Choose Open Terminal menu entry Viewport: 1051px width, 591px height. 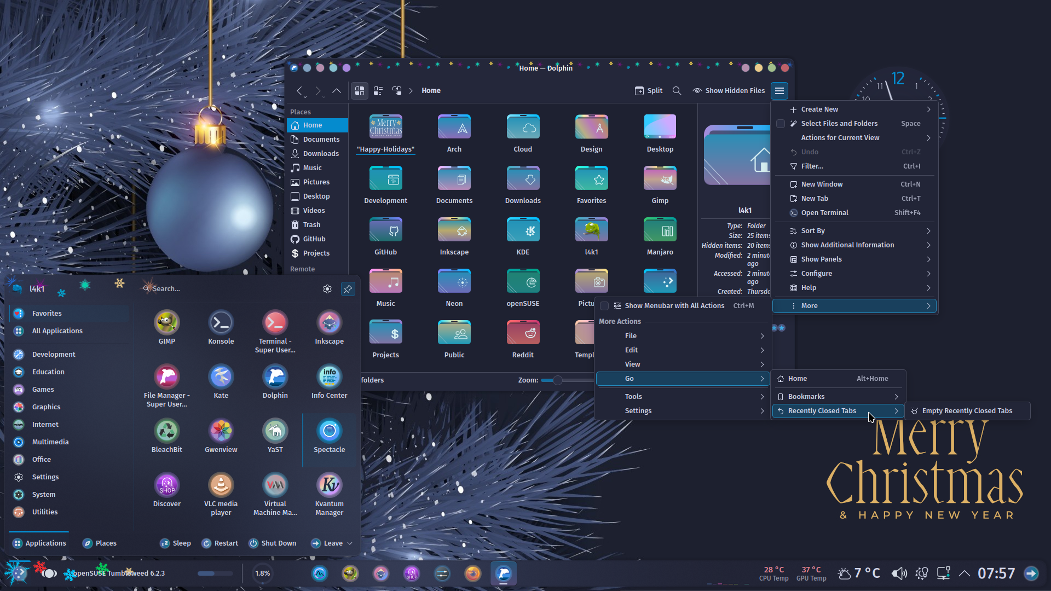[854, 213]
